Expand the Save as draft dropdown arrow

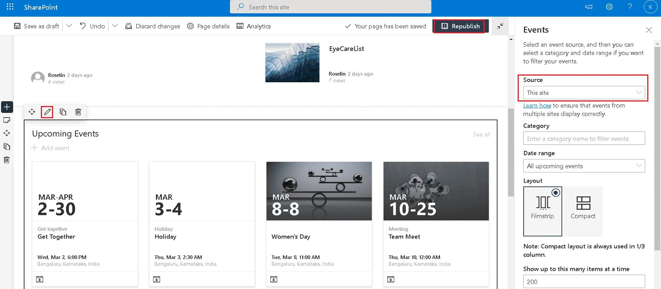point(69,26)
